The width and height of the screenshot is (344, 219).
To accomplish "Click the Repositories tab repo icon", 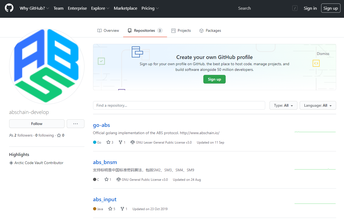I will pyautogui.click(x=130, y=31).
